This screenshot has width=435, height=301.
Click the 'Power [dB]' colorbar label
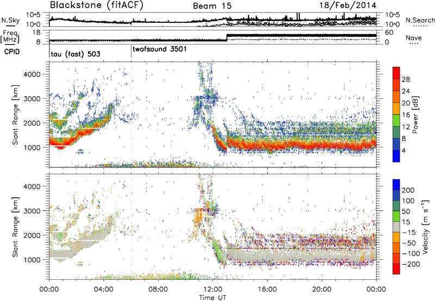click(415, 115)
